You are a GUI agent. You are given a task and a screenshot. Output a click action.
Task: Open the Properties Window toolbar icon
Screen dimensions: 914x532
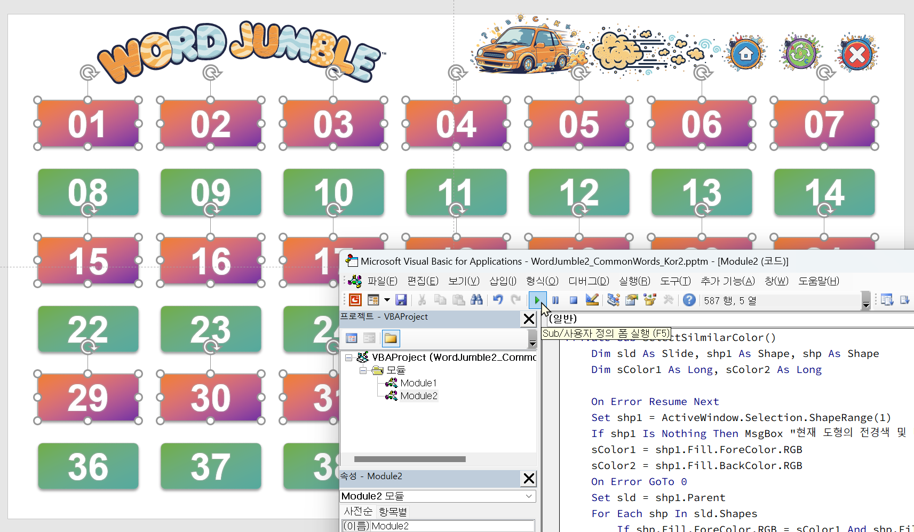(x=631, y=300)
